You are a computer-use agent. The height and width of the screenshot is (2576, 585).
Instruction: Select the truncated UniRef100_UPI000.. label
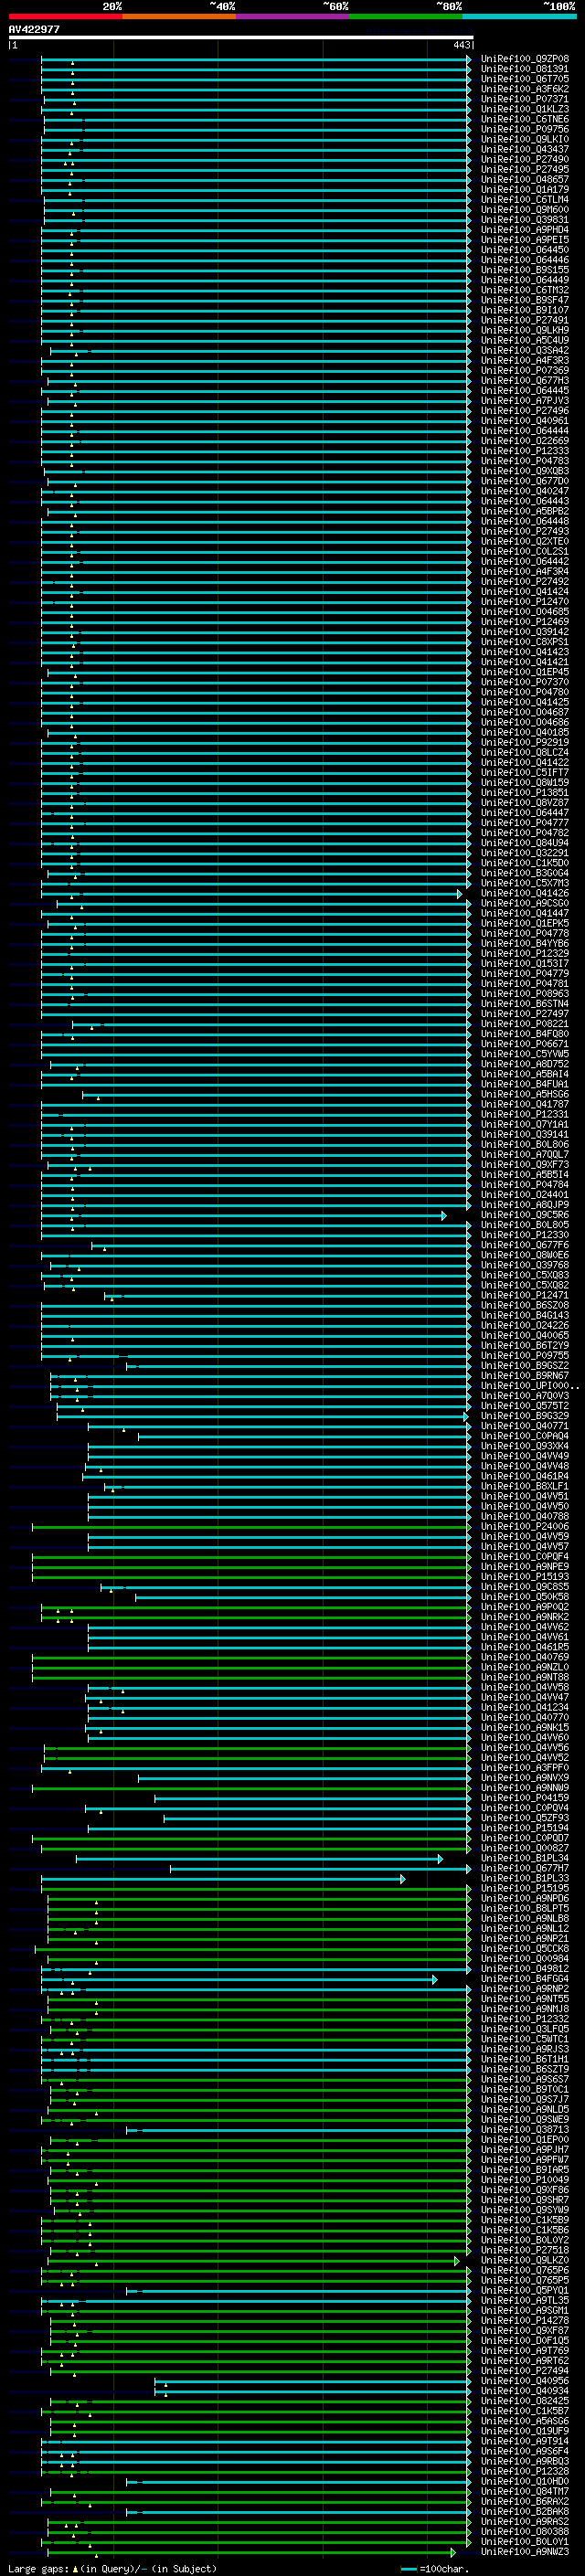coord(529,1385)
